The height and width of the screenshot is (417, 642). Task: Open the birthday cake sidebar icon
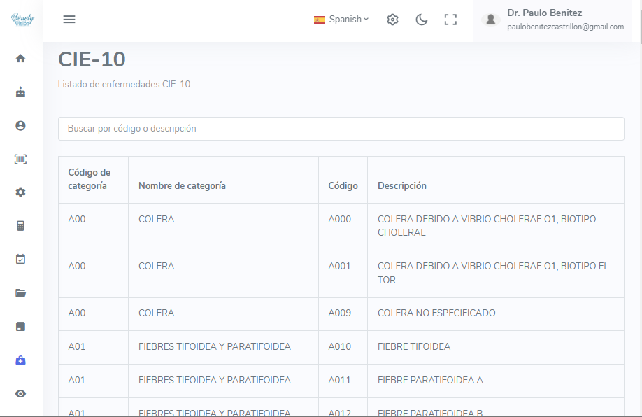(x=20, y=92)
